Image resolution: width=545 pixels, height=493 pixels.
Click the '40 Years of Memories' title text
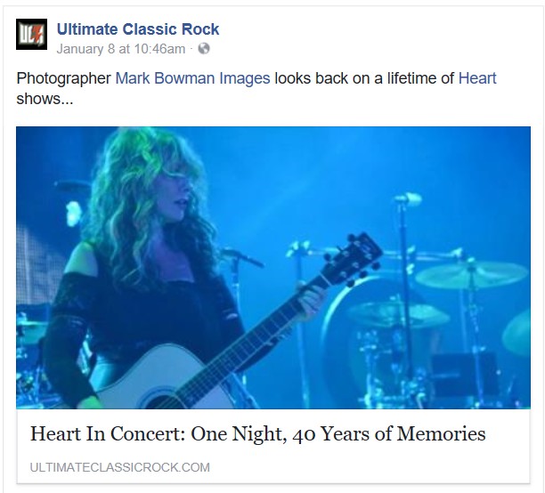pyautogui.click(x=389, y=434)
